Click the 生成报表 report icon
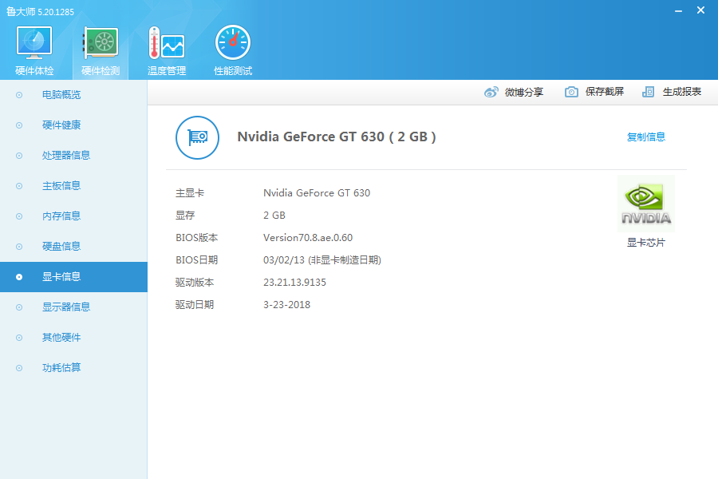Viewport: 718px width, 479px height. coord(649,92)
